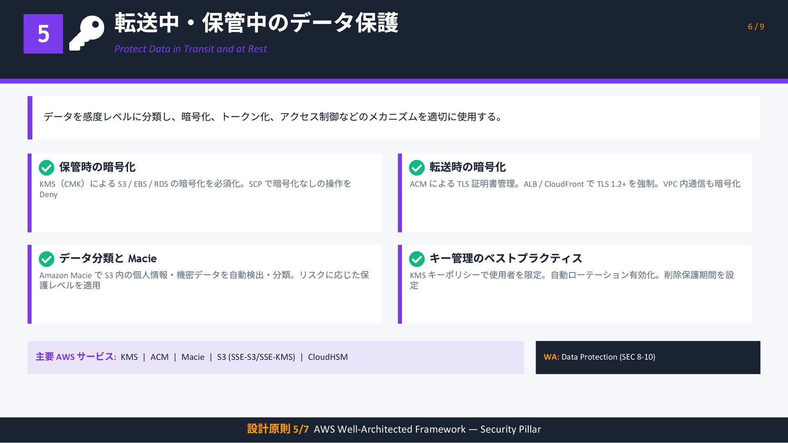Image resolution: width=788 pixels, height=443 pixels.
Task: Select the 保管時の暗号化 card heading
Action: pos(97,167)
